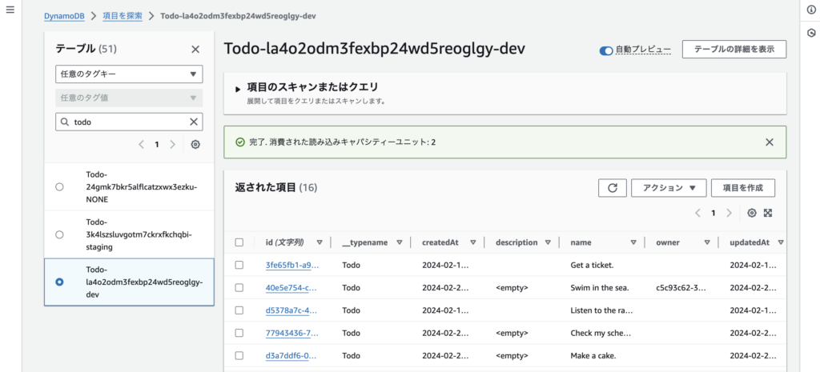Open item d3a7ddf6-0… link
This screenshot has width=820, height=372.
coord(291,355)
